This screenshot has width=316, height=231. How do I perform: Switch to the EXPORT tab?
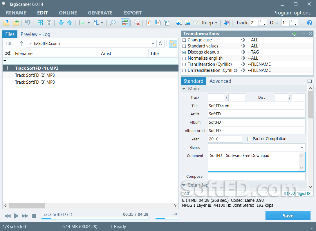click(x=133, y=13)
